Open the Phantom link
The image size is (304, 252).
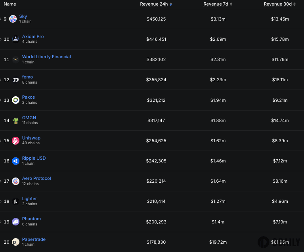point(31,219)
